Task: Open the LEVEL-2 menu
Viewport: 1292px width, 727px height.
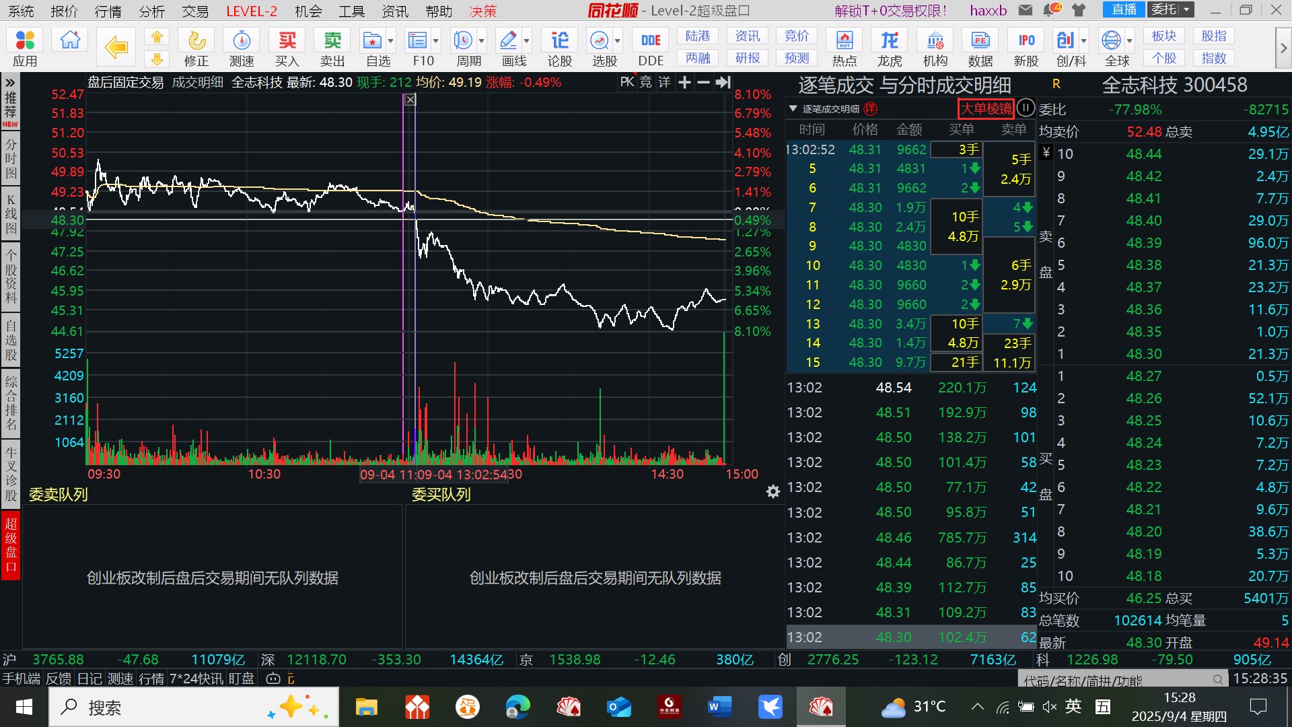Action: click(x=252, y=11)
